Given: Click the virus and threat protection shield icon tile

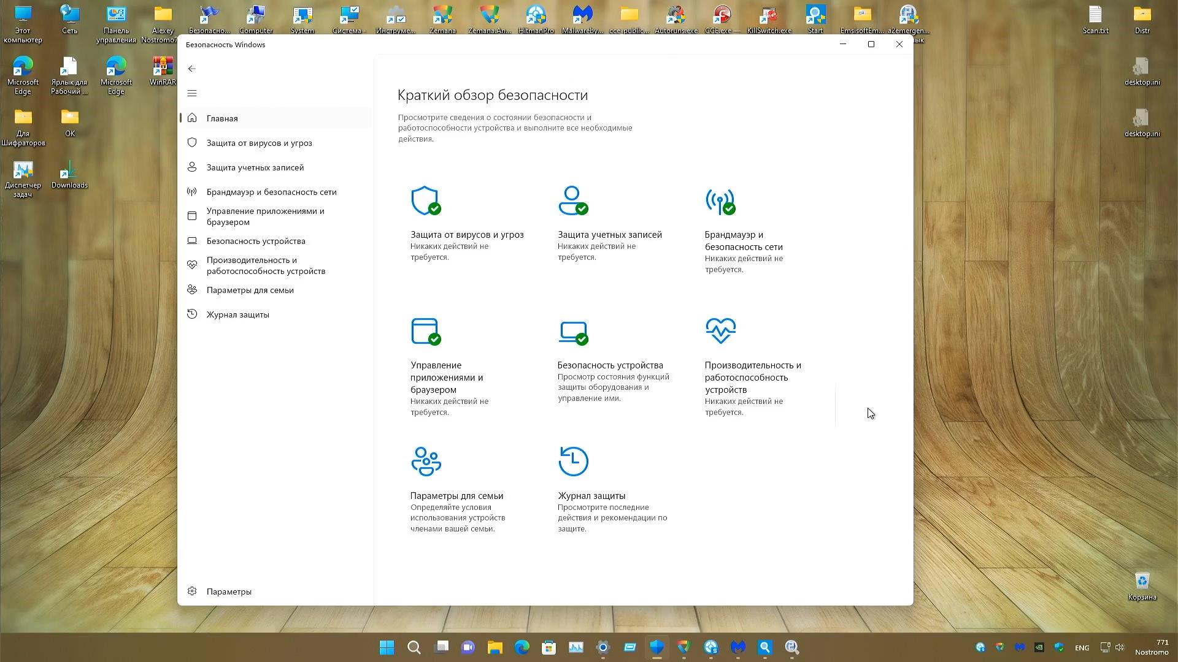Looking at the screenshot, I should point(425,201).
